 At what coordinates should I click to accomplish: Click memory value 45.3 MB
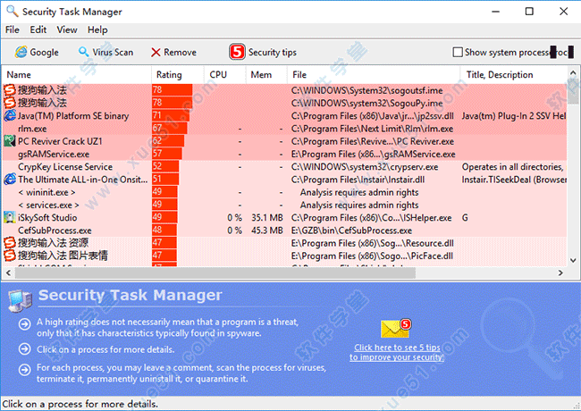pos(267,231)
